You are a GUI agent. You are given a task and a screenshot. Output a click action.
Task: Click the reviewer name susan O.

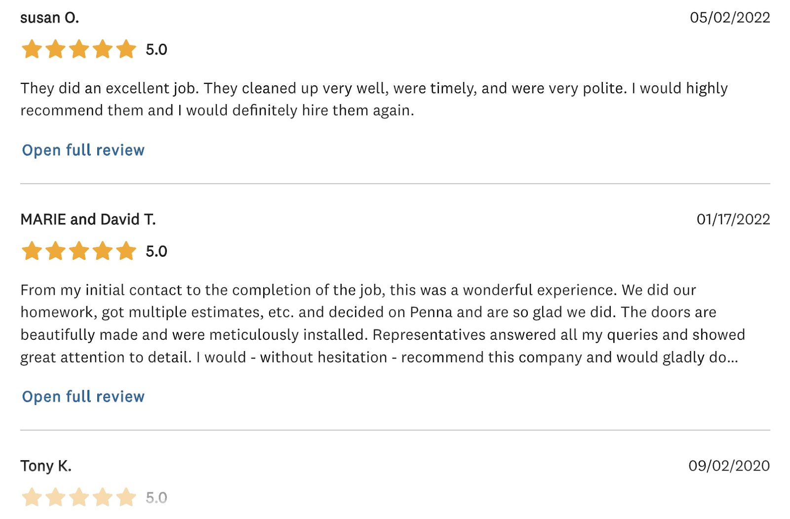click(50, 18)
